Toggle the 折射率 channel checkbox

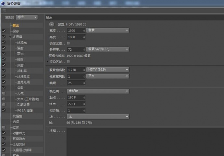pyautogui.click(x=4, y=71)
